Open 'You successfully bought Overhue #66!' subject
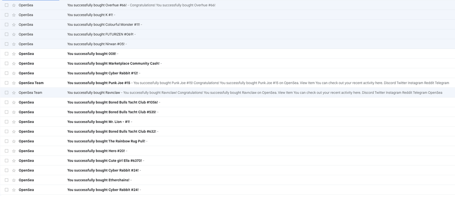455x198 pixels. coord(97,5)
